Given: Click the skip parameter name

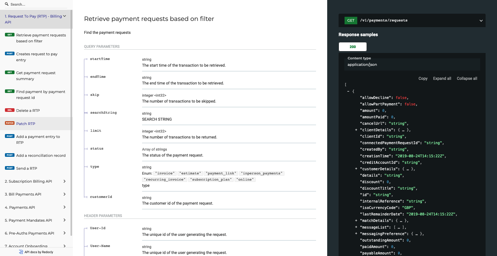Looking at the screenshot, I should [95, 95].
